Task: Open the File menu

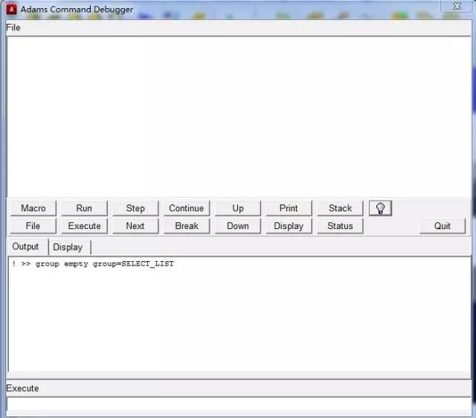Action: point(13,28)
